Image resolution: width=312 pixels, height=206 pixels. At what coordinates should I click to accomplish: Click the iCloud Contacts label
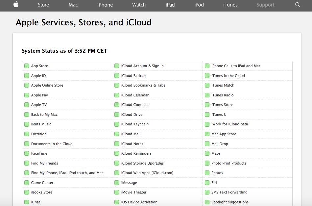pos(135,105)
